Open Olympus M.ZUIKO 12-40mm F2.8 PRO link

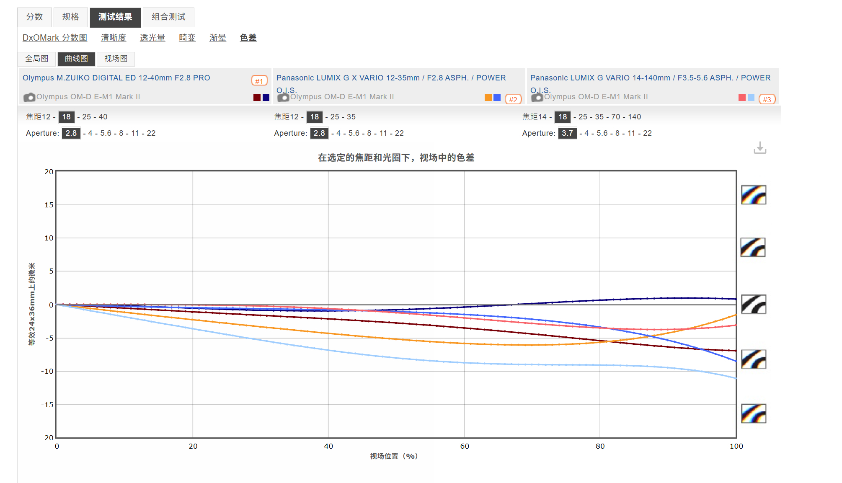116,78
